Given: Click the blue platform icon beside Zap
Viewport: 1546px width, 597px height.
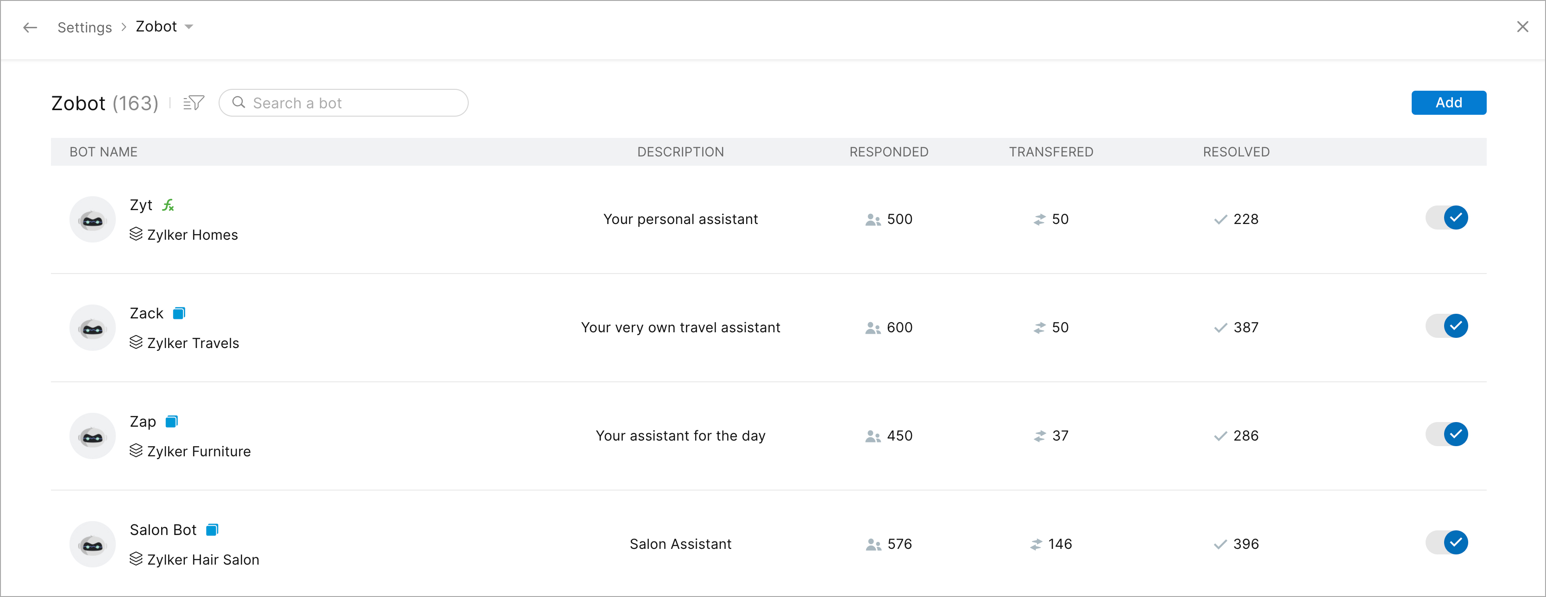Looking at the screenshot, I should (x=172, y=422).
